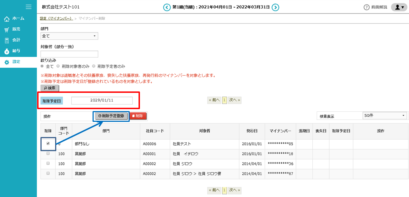This screenshot has width=409, height=197.
Task: Click the hamburger menu icon in sidebar
Action: 28,7
